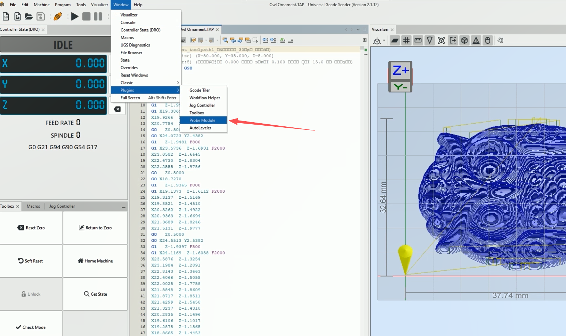This screenshot has width=566, height=336.
Task: Choose Console in the Window menu
Action: (146, 23)
